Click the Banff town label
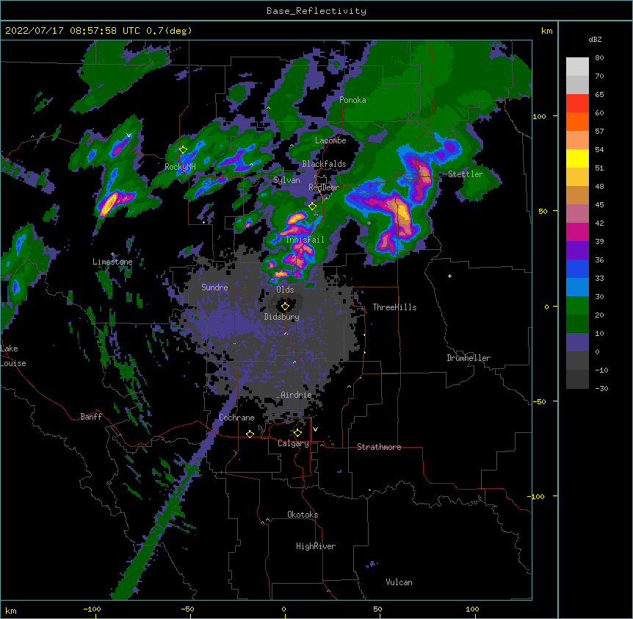 coord(91,417)
